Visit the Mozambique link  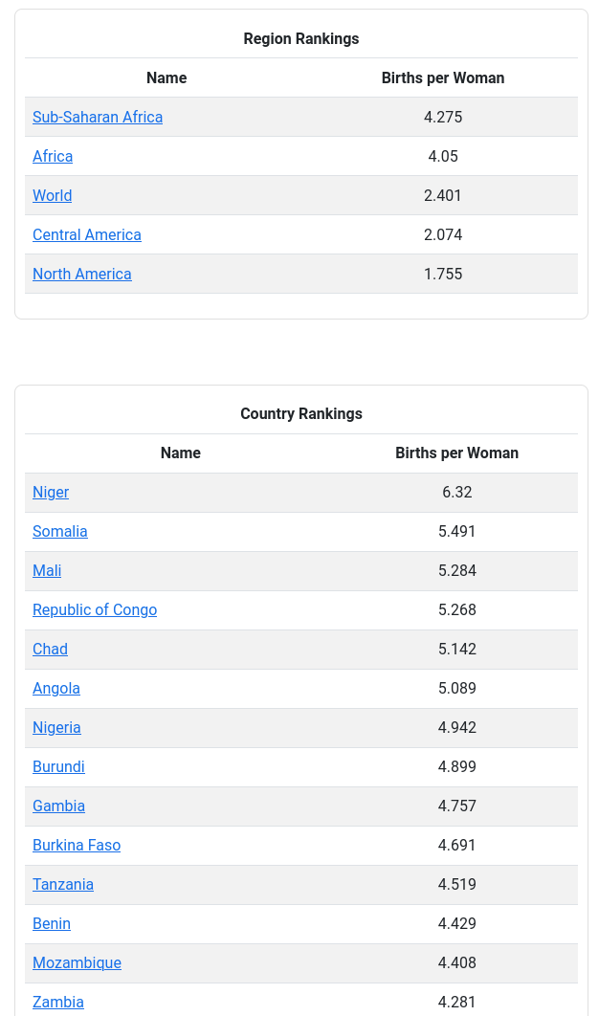pyautogui.click(x=77, y=962)
